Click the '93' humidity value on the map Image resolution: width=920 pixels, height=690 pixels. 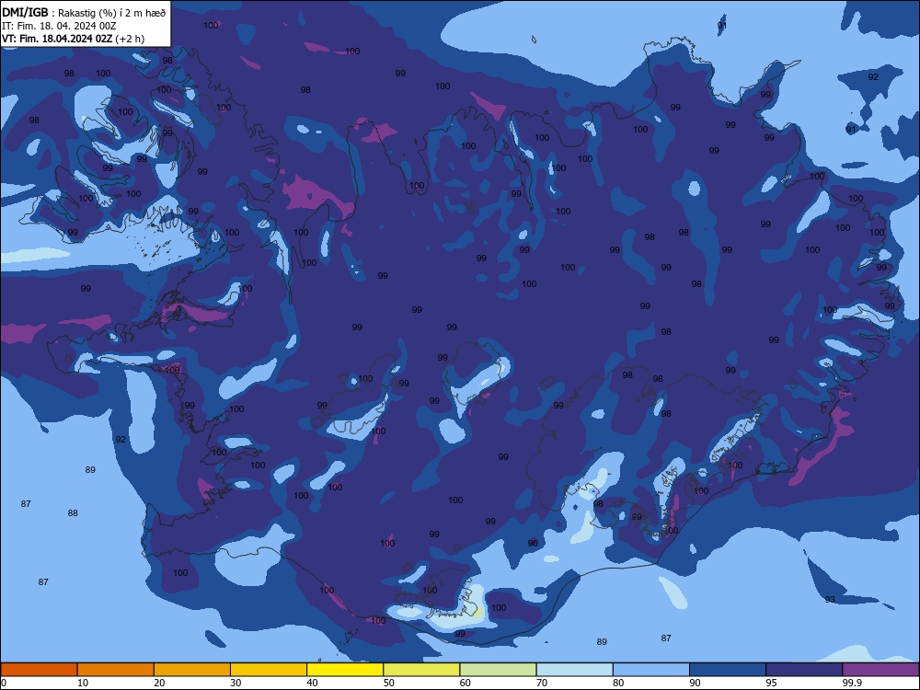click(x=830, y=600)
